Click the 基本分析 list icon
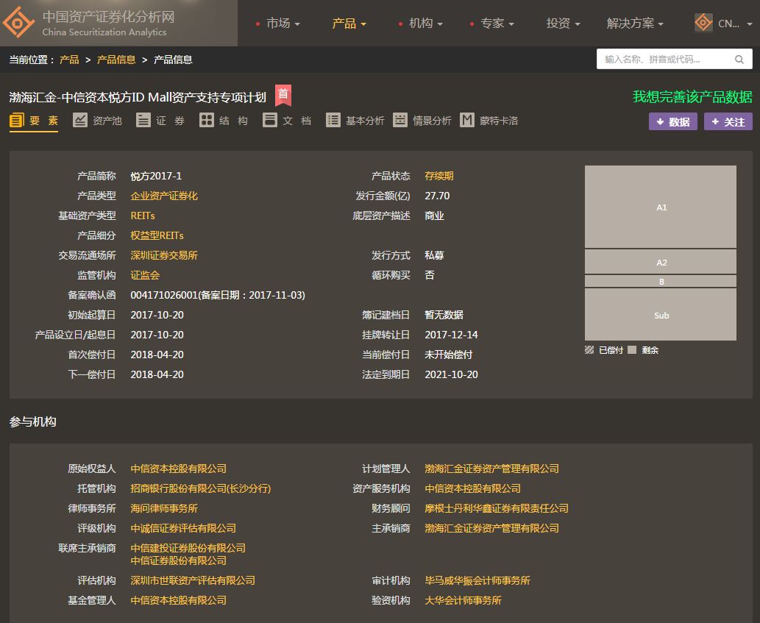 tap(333, 120)
